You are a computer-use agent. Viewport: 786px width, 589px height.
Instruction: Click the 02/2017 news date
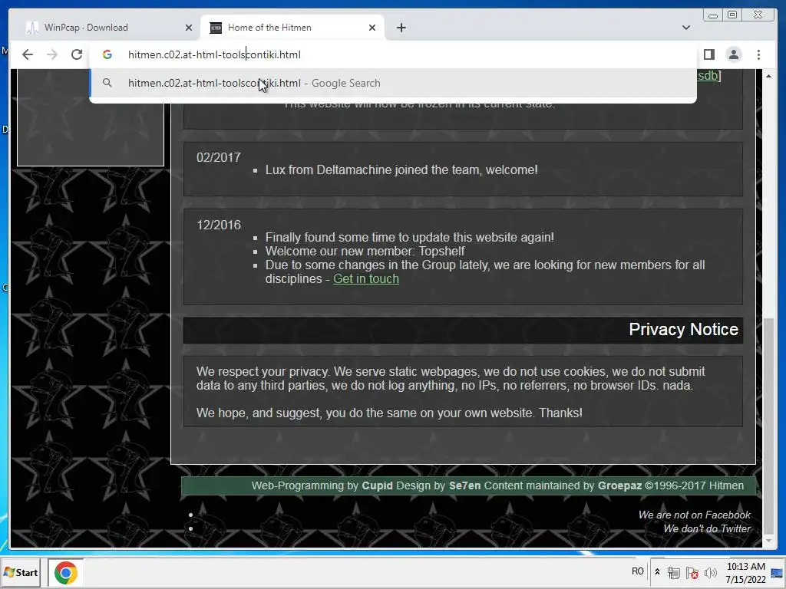pyautogui.click(x=219, y=158)
